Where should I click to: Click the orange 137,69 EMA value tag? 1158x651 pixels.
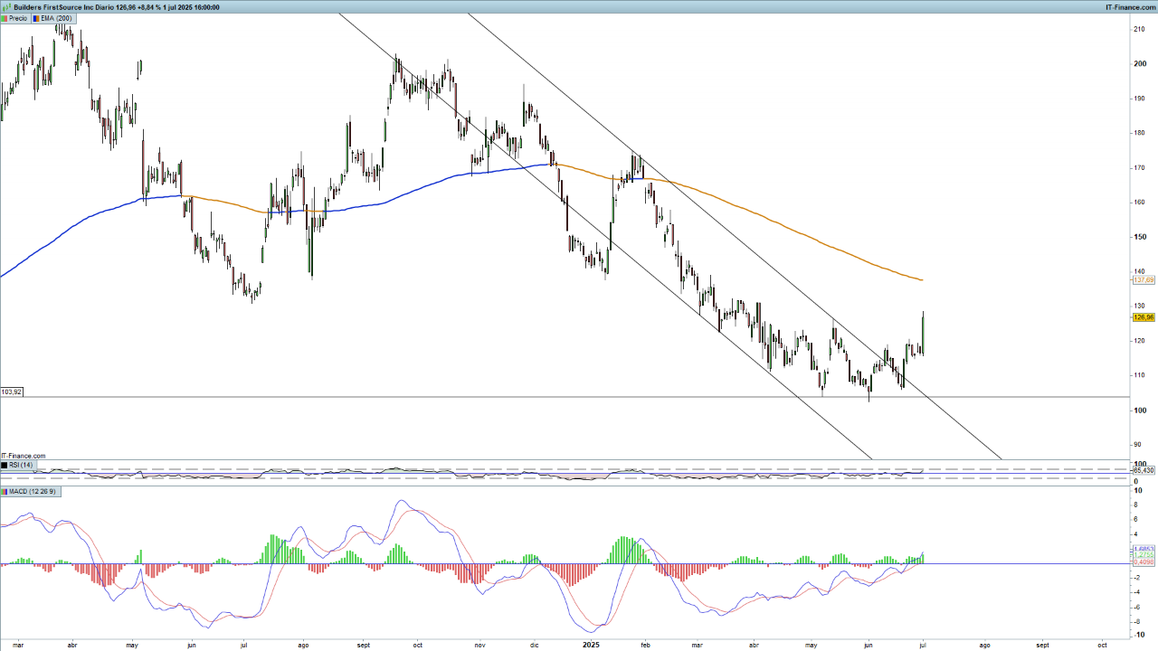[x=1144, y=280]
